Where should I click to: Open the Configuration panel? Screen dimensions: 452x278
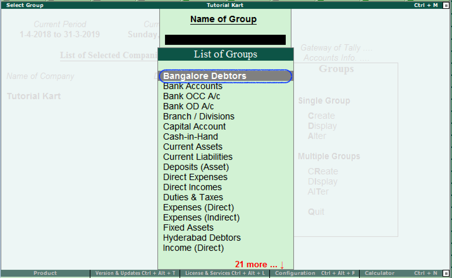click(295, 273)
